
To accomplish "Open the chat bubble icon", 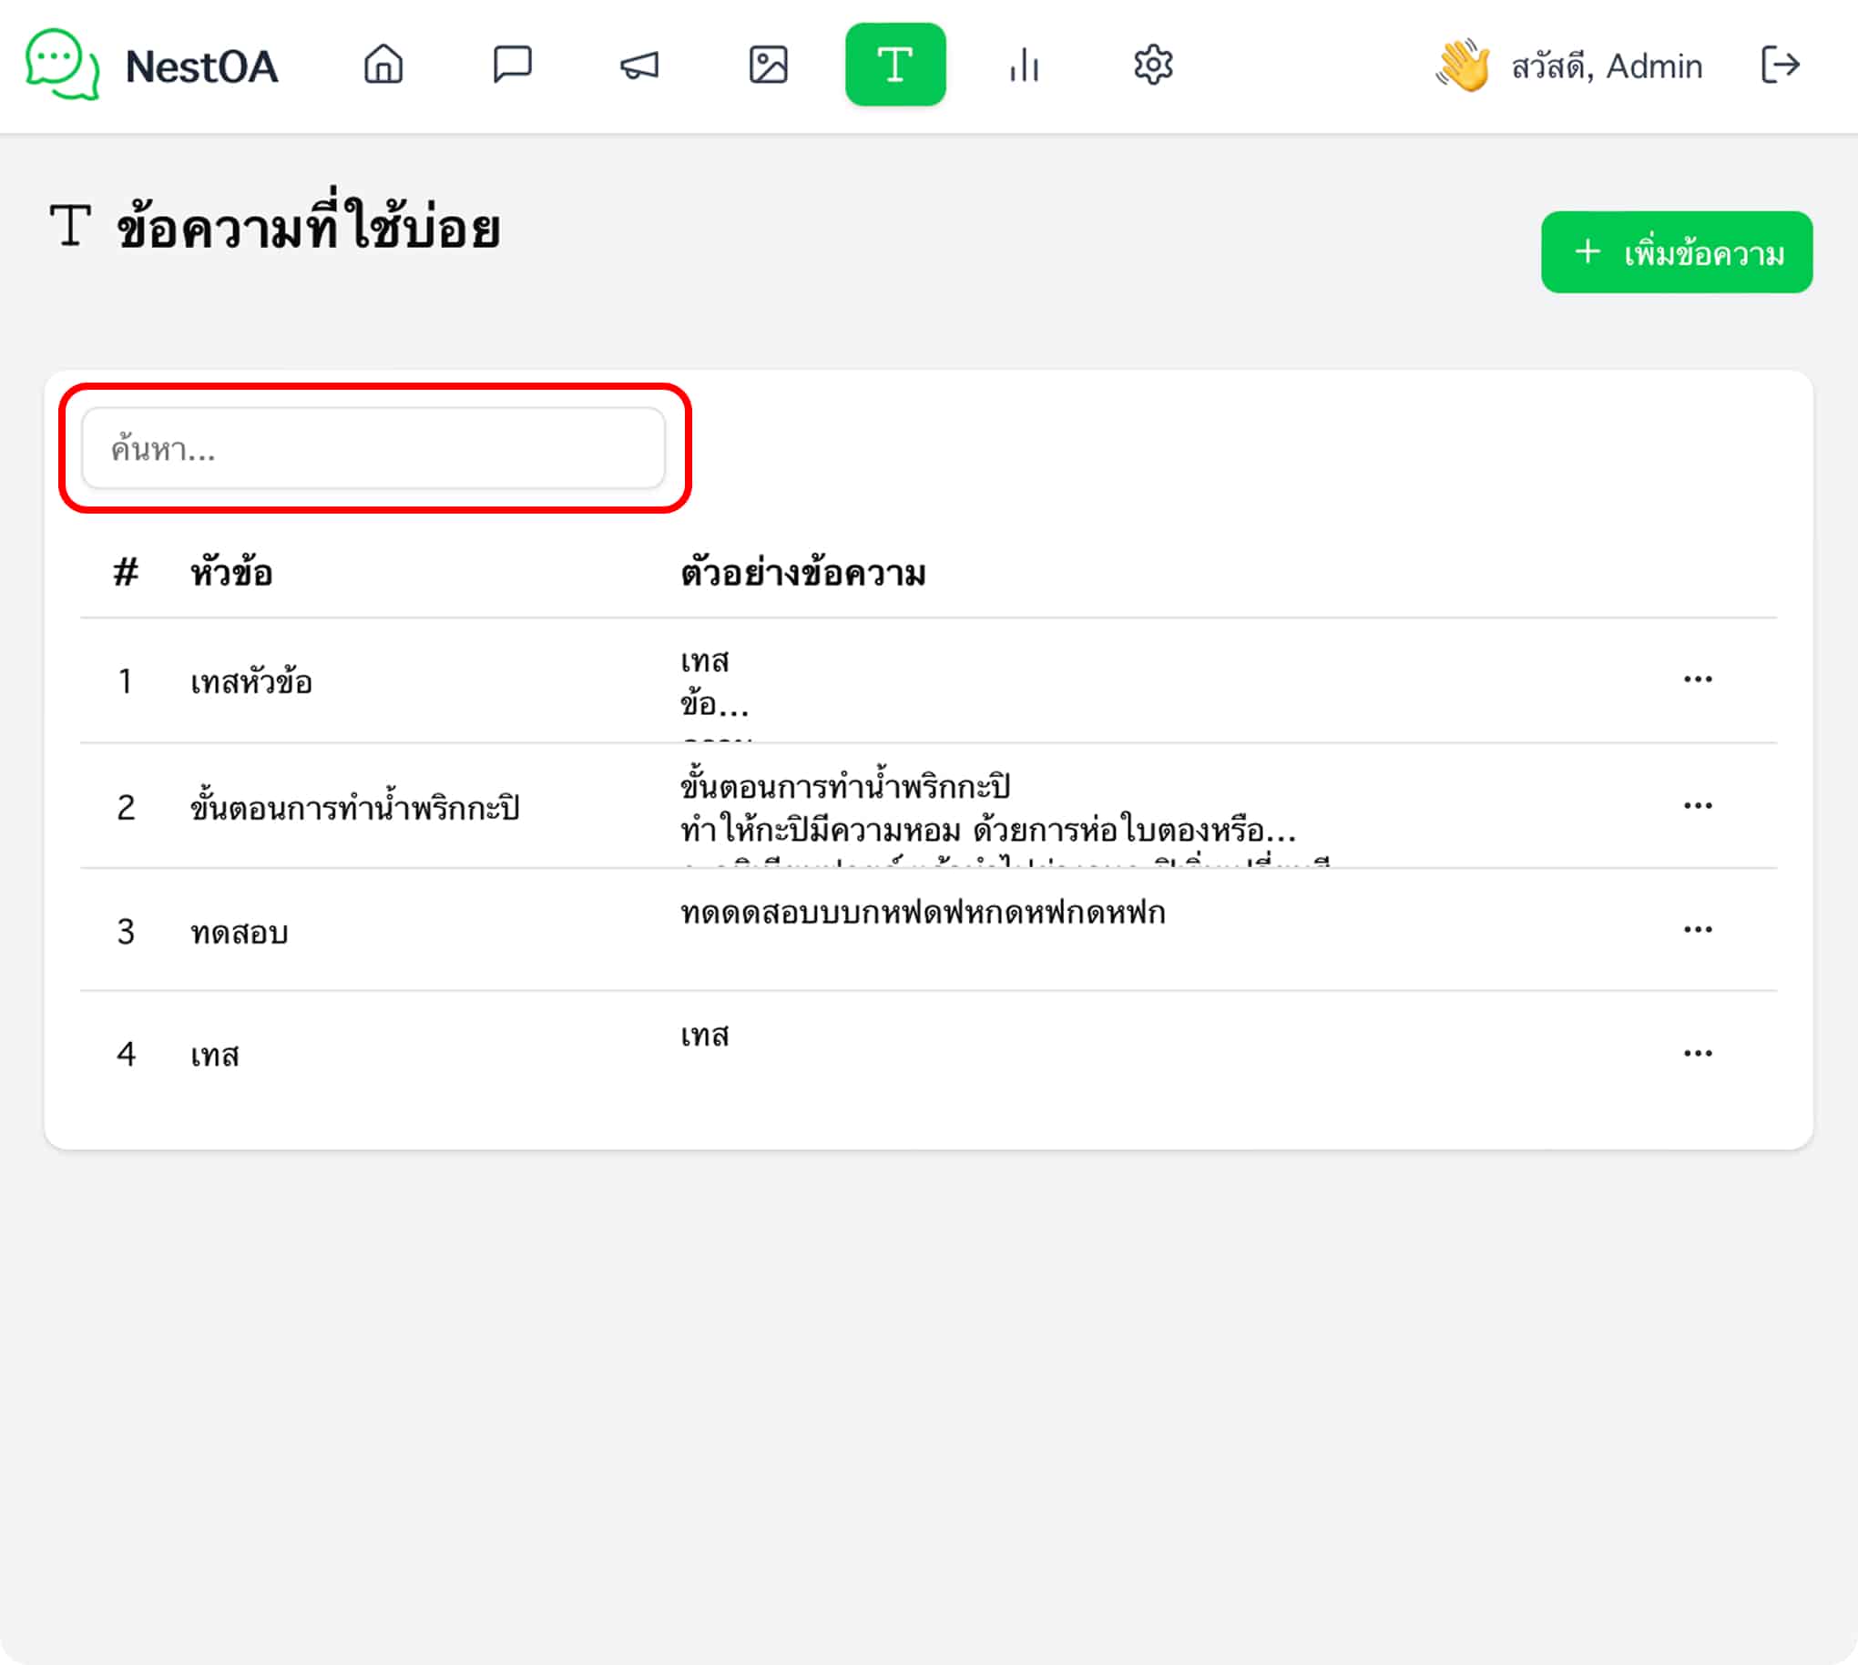I will click(512, 65).
